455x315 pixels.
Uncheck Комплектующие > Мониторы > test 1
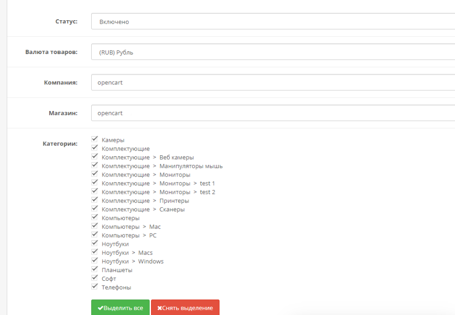coord(95,183)
